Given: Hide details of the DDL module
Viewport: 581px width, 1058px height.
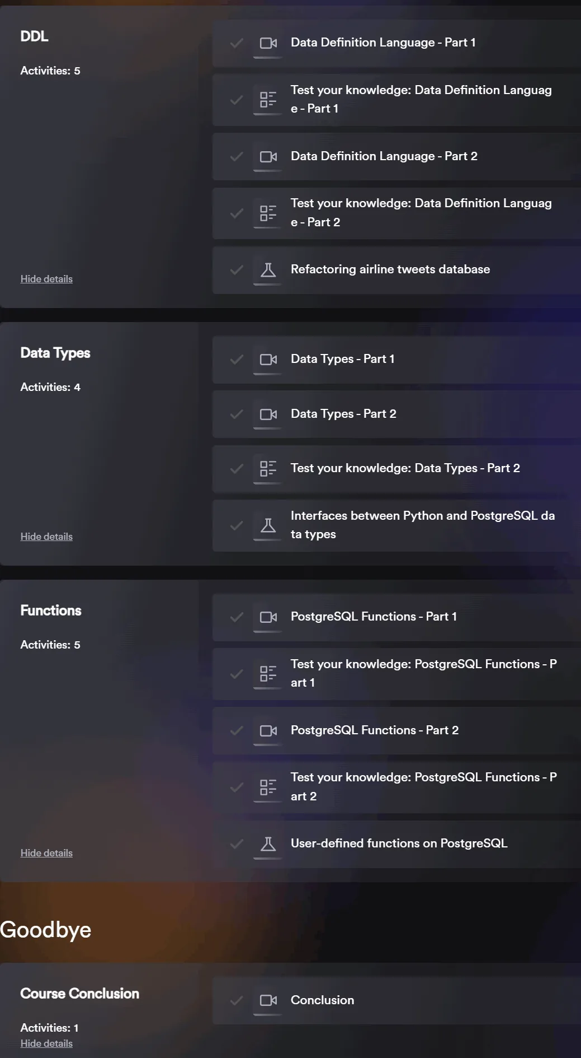Looking at the screenshot, I should (46, 279).
